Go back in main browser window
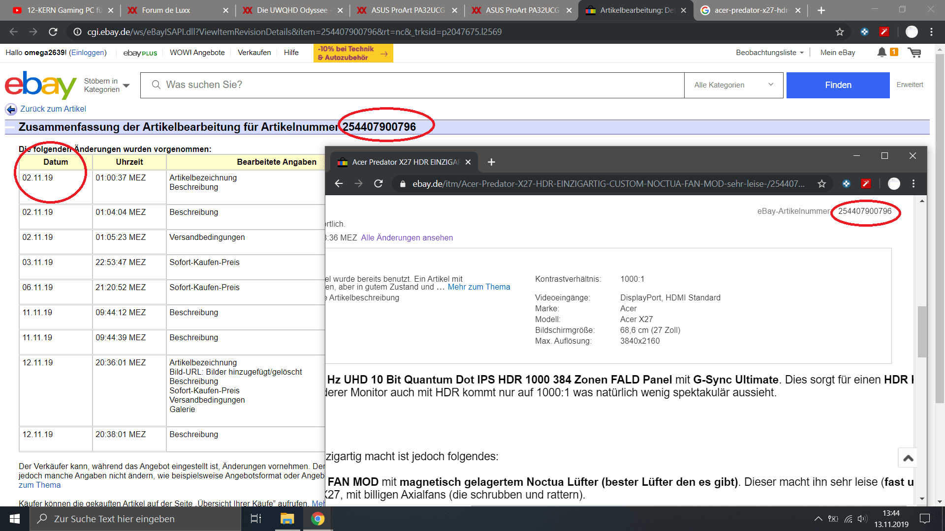945x531 pixels. 13,32
